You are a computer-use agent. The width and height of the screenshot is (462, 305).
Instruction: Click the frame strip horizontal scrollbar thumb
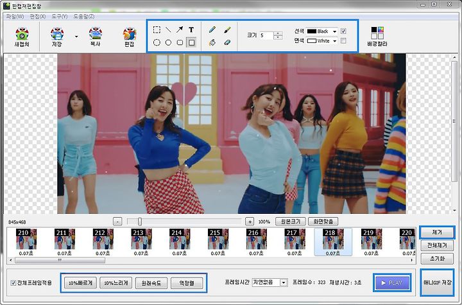click(x=60, y=260)
